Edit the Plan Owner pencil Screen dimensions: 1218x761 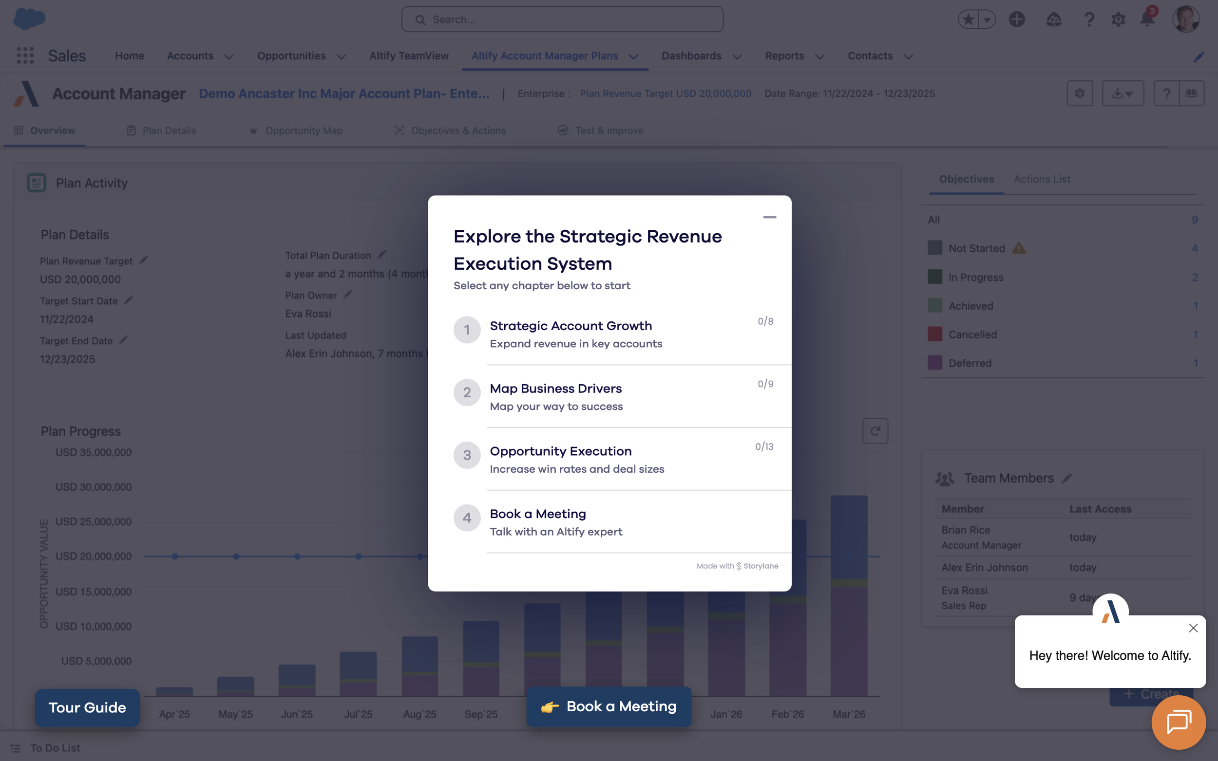point(348,294)
